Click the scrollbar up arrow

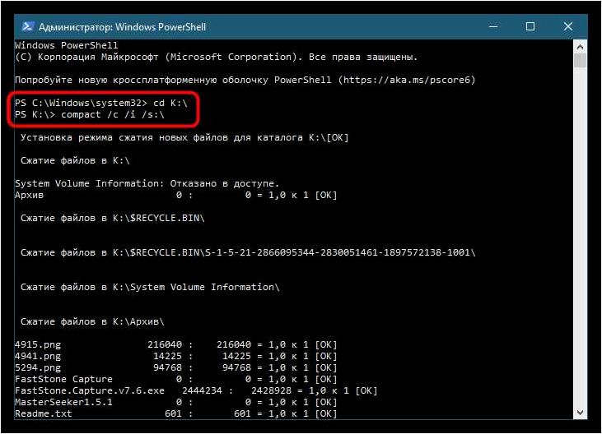[x=580, y=47]
